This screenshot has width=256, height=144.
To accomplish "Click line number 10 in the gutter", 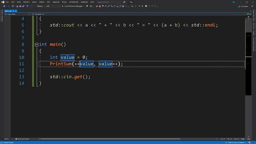I will [x=21, y=57].
